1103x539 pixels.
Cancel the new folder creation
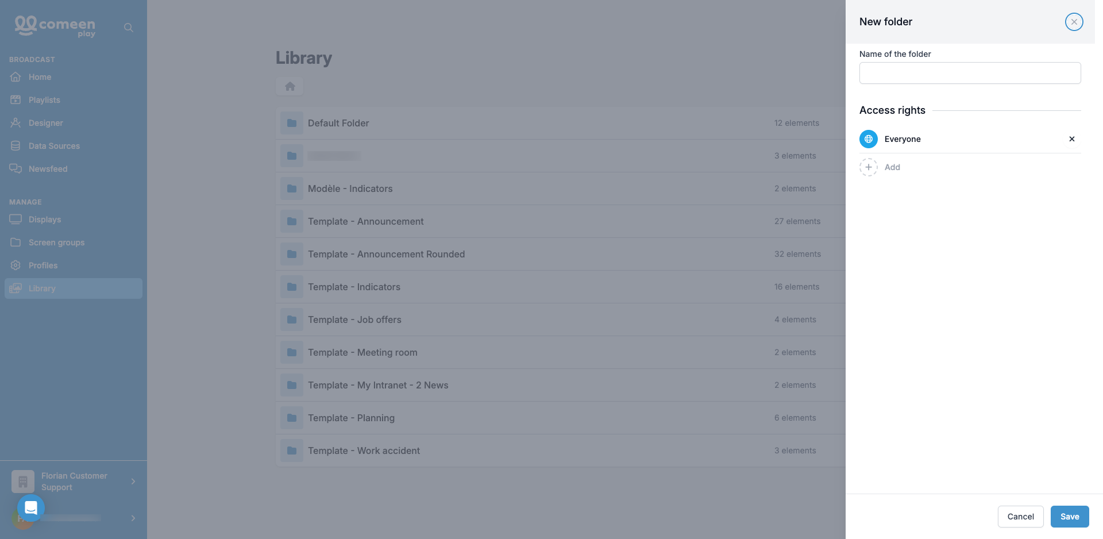[1020, 517]
